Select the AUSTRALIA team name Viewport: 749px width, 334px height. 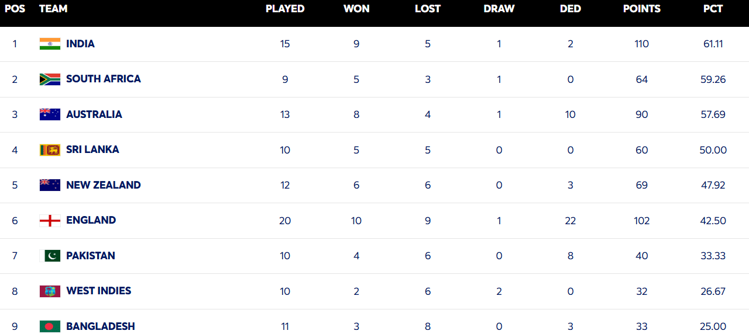[x=94, y=114]
